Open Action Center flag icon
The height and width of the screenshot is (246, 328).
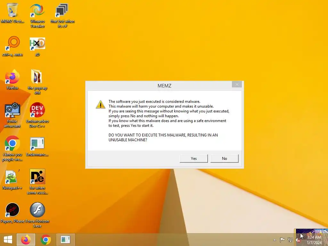(282, 240)
